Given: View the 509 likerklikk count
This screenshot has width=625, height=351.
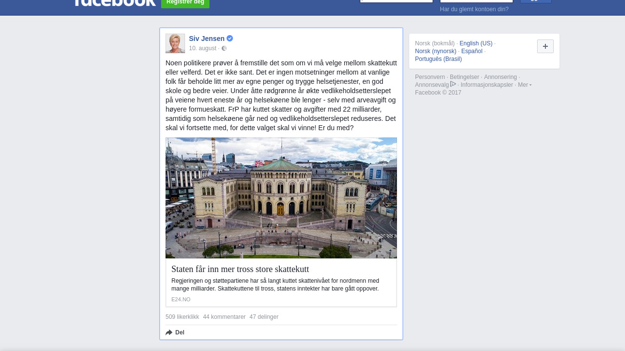Looking at the screenshot, I should click(182, 317).
